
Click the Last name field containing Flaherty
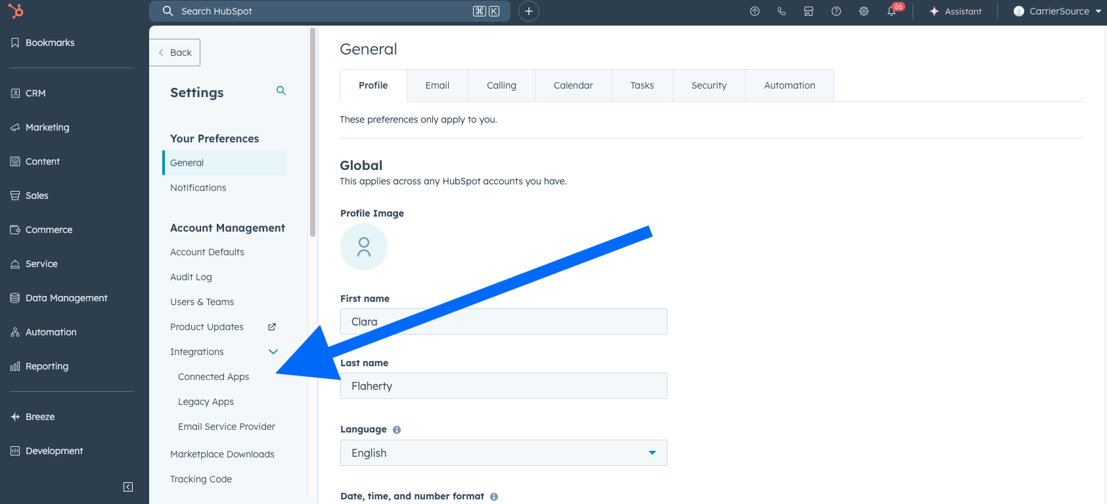pos(503,386)
